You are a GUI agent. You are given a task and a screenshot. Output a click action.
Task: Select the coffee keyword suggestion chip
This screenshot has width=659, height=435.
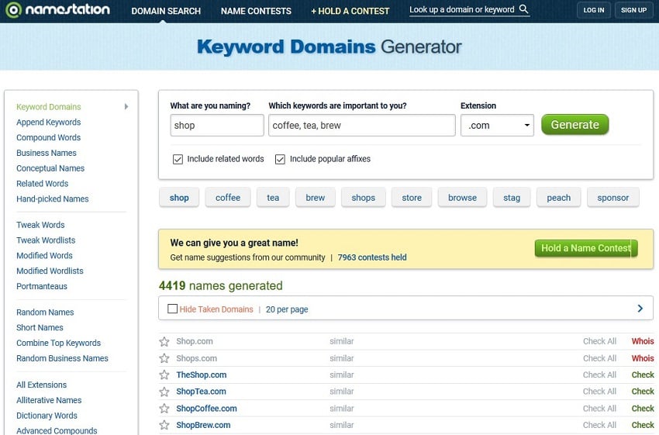coord(228,198)
